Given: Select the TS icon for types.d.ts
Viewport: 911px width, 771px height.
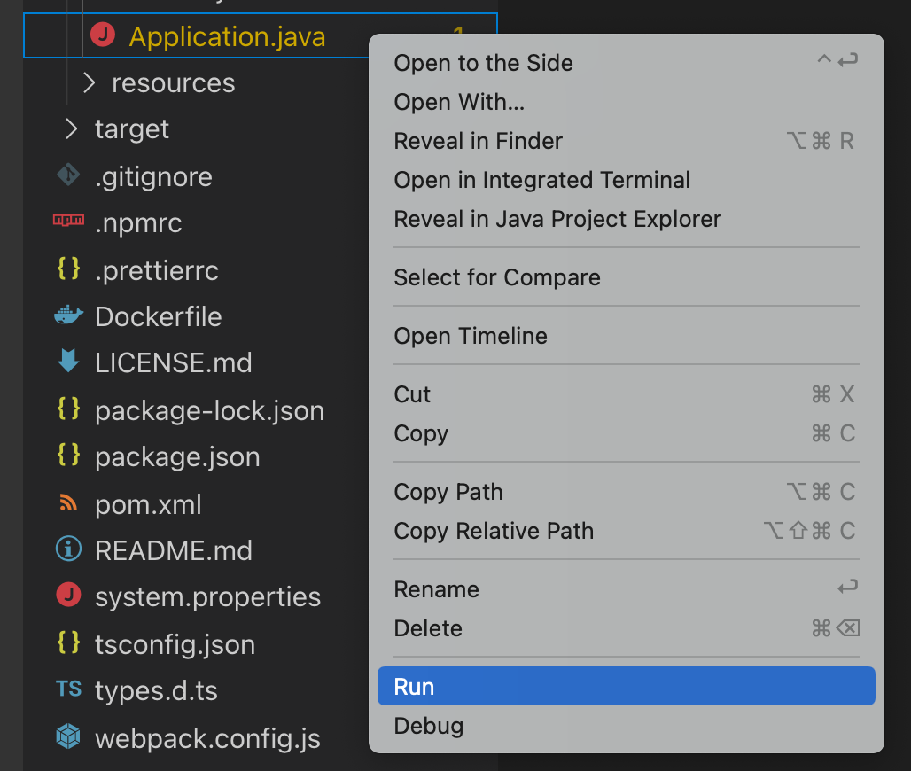Looking at the screenshot, I should 69,690.
